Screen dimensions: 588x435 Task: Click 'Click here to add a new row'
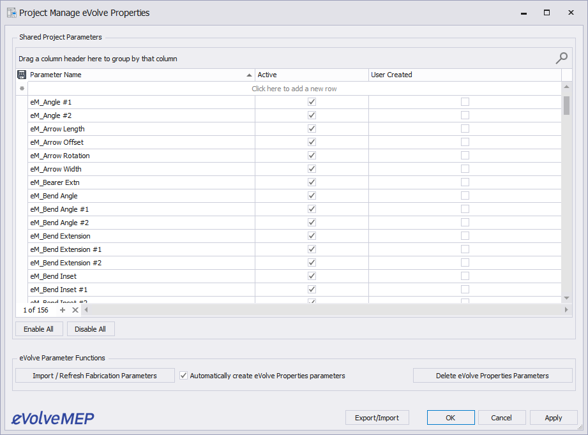[294, 89]
